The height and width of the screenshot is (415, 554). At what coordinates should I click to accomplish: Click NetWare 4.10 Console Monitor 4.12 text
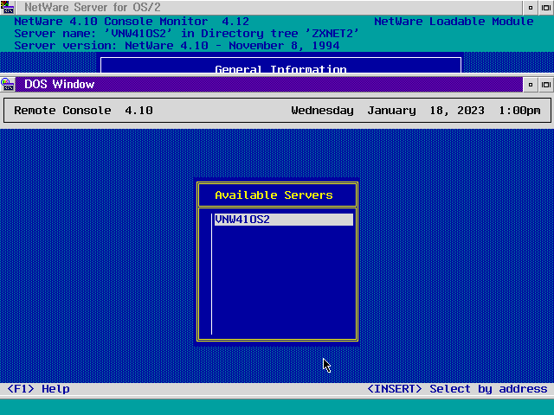click(132, 22)
